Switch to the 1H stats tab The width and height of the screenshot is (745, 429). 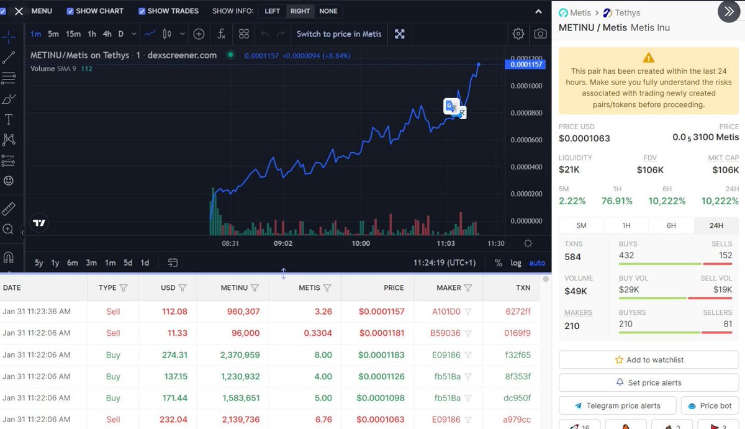click(x=626, y=225)
